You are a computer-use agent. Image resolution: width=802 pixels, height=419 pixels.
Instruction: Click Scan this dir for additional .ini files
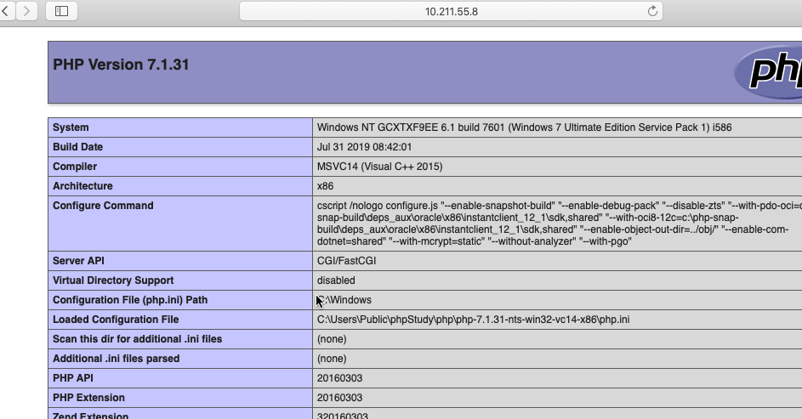click(x=137, y=339)
